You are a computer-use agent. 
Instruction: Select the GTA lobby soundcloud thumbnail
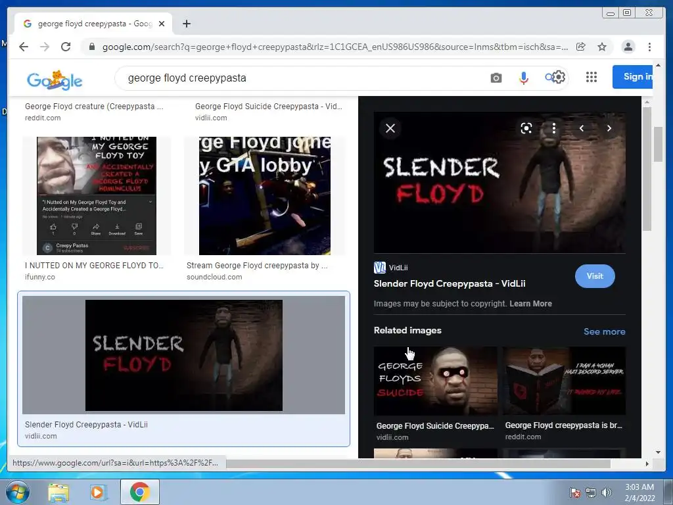(265, 196)
